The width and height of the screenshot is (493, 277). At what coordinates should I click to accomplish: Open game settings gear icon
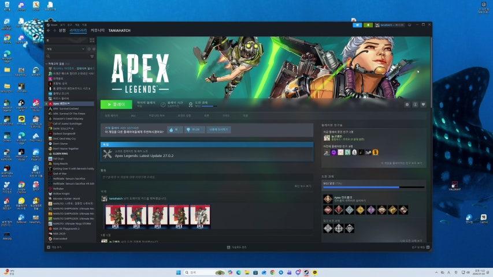point(407,104)
